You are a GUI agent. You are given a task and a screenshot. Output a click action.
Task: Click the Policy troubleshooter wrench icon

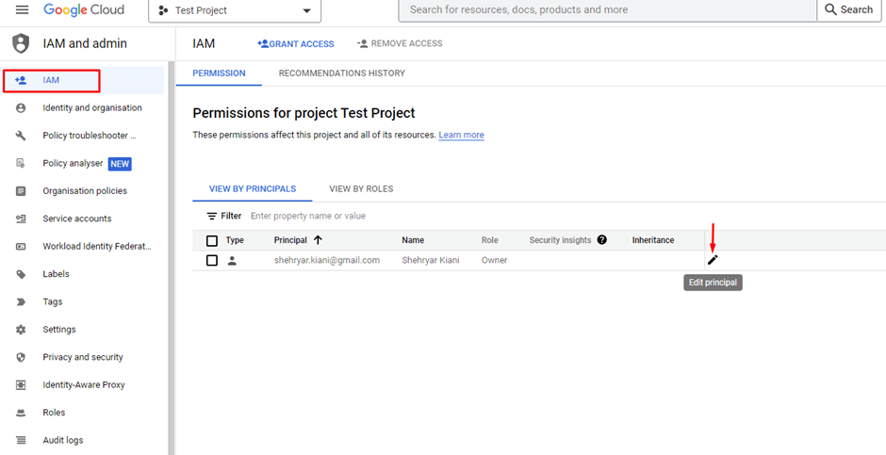pos(21,136)
